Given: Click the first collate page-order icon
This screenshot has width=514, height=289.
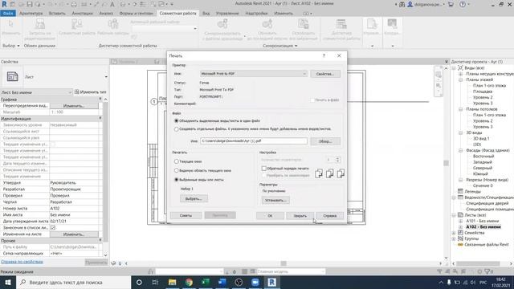Looking at the screenshot, I should pyautogui.click(x=319, y=173).
